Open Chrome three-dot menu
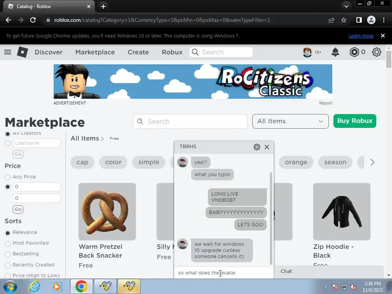 click(x=384, y=20)
